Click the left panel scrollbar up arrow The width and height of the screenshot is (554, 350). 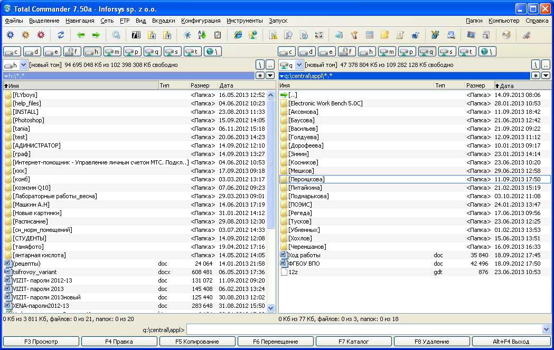tap(270, 95)
